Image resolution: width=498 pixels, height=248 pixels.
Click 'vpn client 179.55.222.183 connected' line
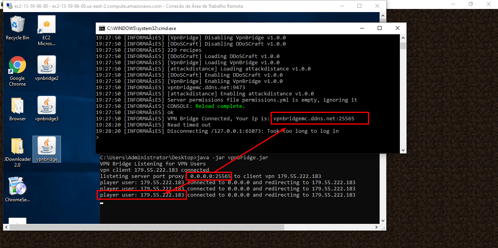pos(155,170)
